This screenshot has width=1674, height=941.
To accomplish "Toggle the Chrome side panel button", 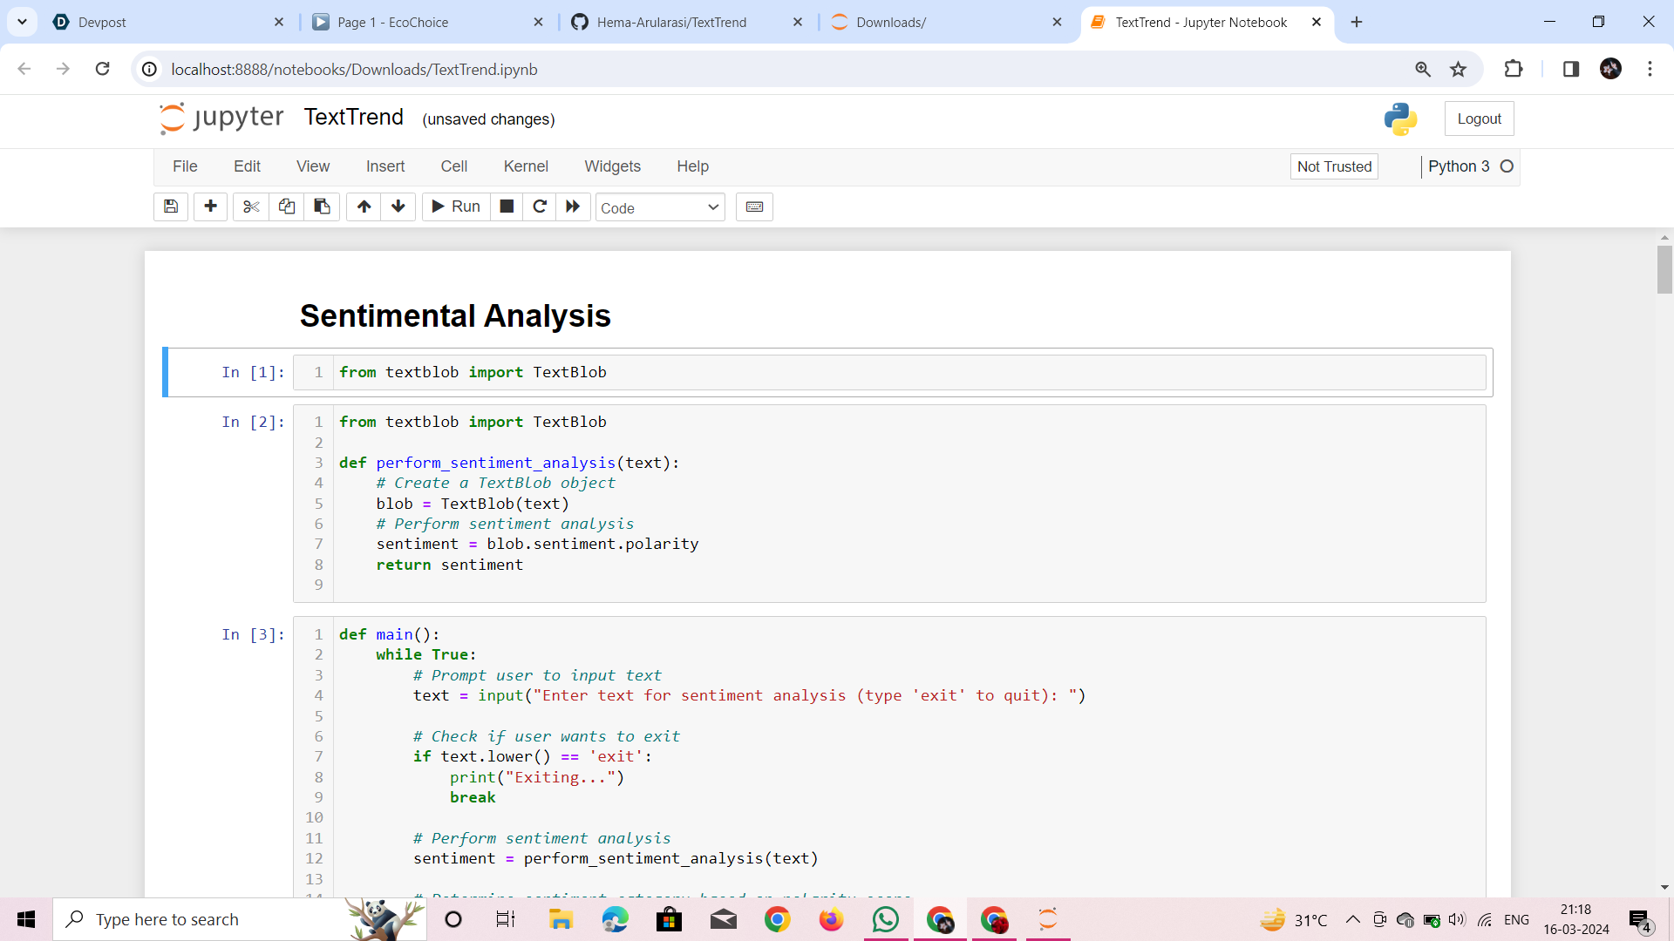I will tap(1570, 69).
